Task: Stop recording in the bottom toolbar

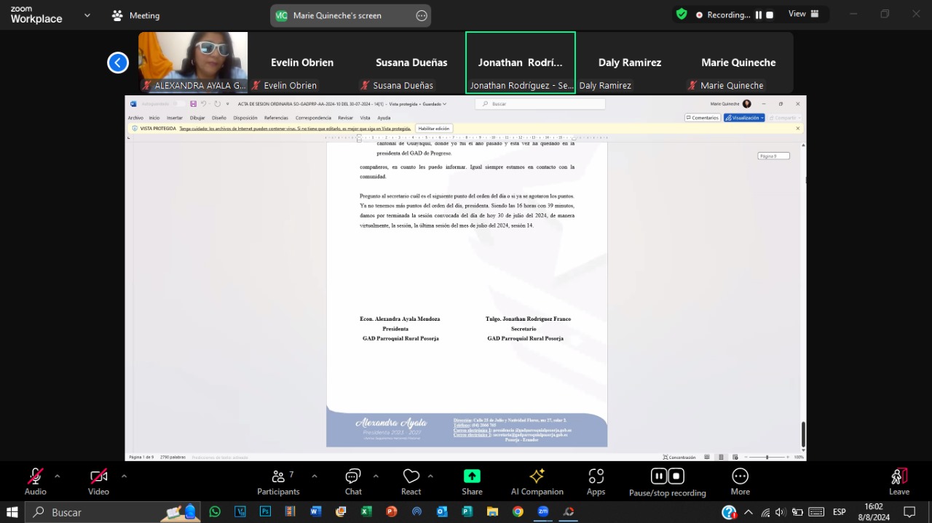Action: [676, 476]
